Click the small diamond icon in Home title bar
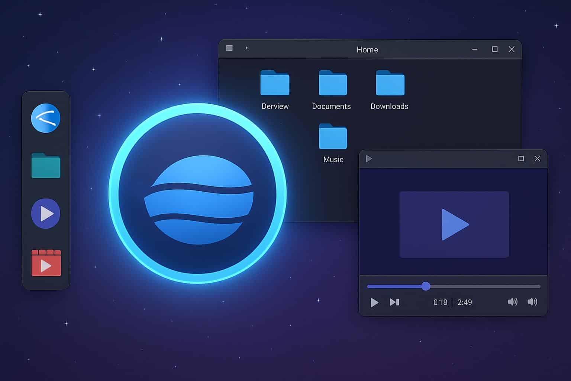The image size is (571, 381). click(x=246, y=48)
